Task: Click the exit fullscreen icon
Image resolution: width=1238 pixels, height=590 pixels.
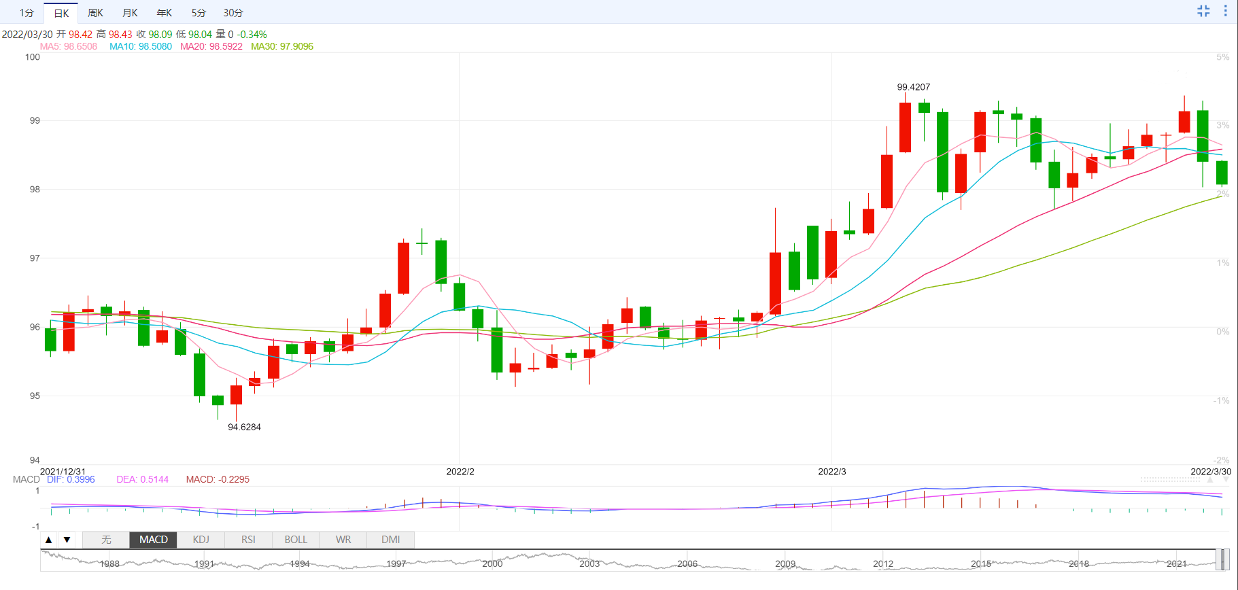Action: (x=1203, y=11)
